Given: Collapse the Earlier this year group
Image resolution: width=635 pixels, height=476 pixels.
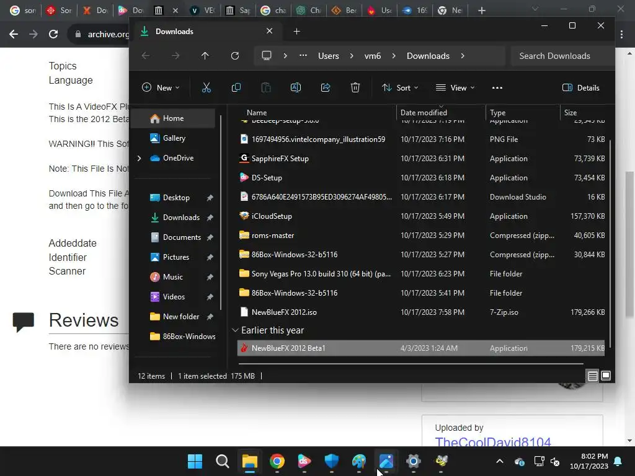Looking at the screenshot, I should click(x=235, y=330).
